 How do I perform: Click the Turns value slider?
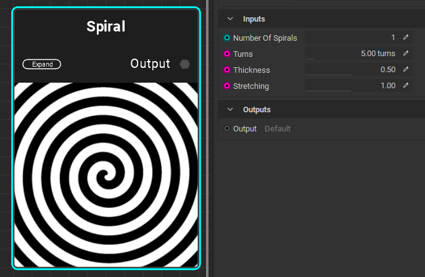click(351, 54)
